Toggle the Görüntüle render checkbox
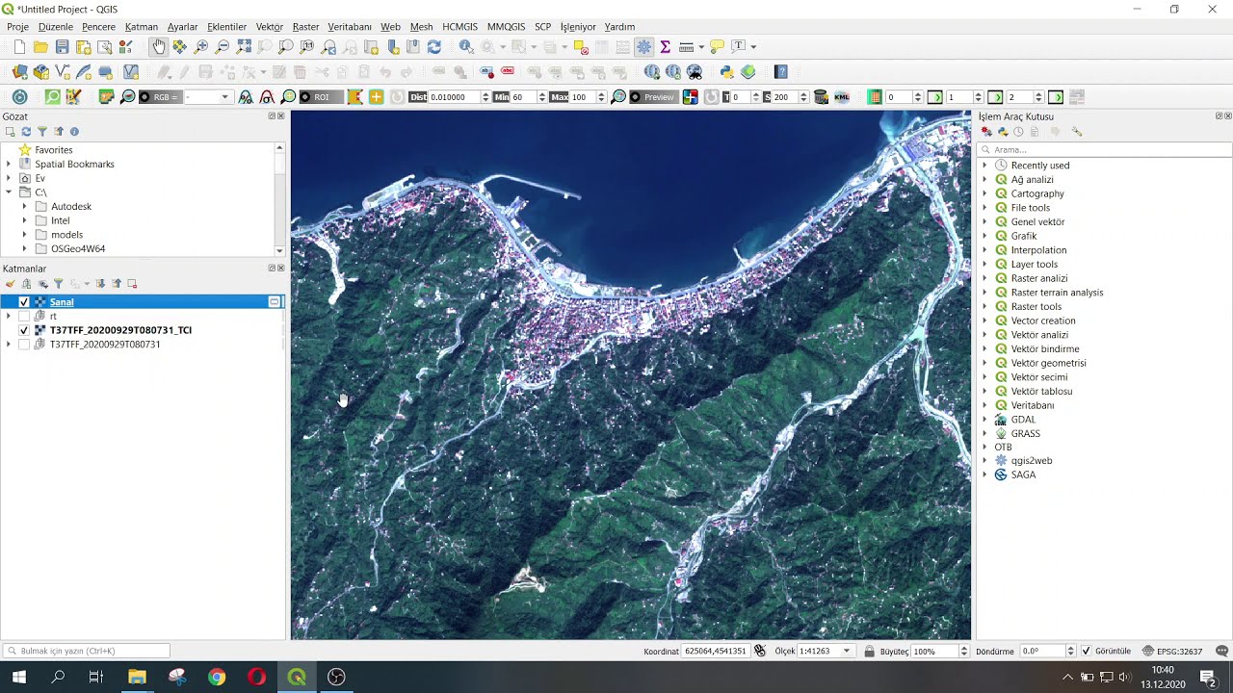 [x=1087, y=652]
